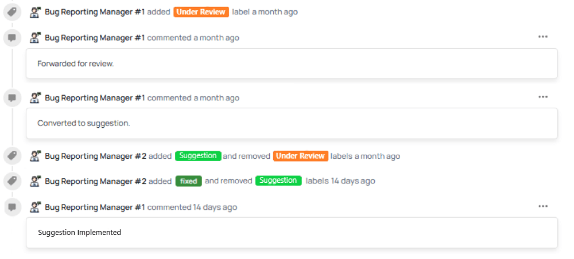Click the tag icon beside the fixed label event
This screenshot has height=259, width=574.
pyautogui.click(x=12, y=181)
